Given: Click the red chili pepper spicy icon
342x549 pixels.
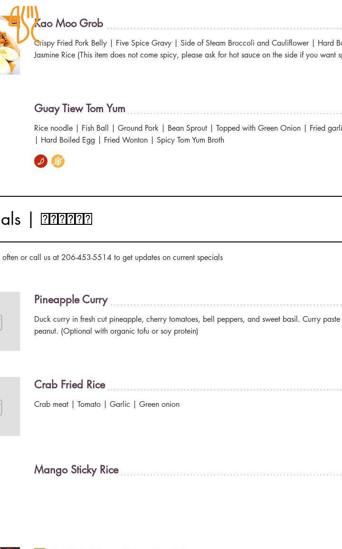Looking at the screenshot, I should pyautogui.click(x=41, y=161).
